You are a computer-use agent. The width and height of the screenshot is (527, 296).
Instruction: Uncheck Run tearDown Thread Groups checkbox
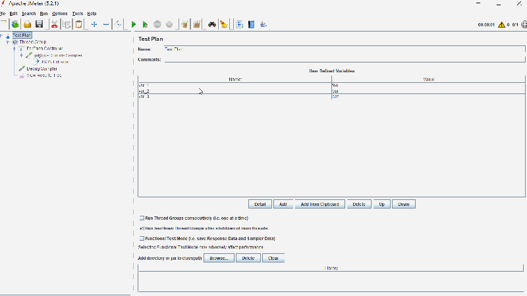(142, 228)
